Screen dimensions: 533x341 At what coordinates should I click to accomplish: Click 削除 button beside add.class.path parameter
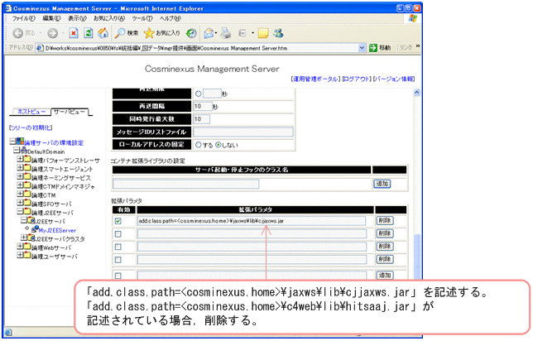pyautogui.click(x=384, y=221)
